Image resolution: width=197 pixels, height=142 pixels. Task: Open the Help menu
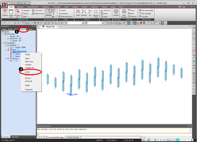(x=183, y=7)
